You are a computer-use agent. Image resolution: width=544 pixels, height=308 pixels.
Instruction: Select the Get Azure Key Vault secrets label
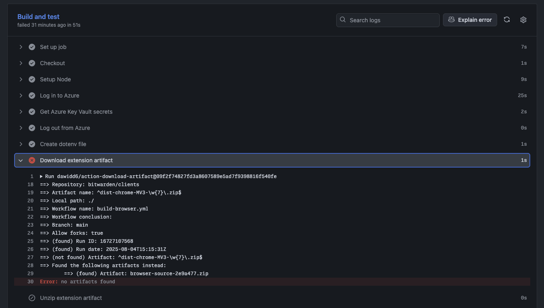(76, 112)
